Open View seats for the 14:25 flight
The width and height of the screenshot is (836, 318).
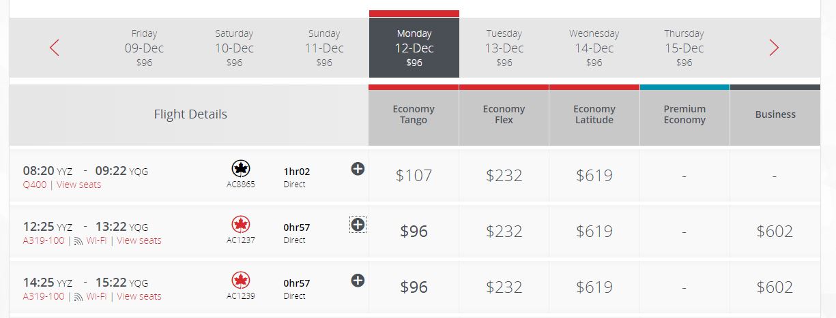click(x=139, y=296)
